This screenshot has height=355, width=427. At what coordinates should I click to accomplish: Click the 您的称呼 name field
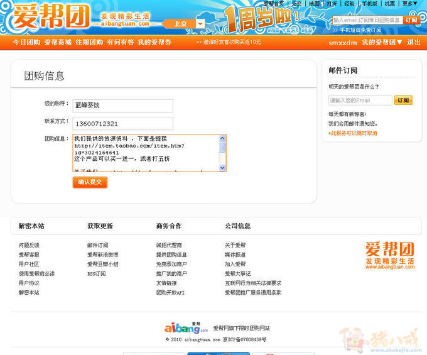click(x=123, y=106)
